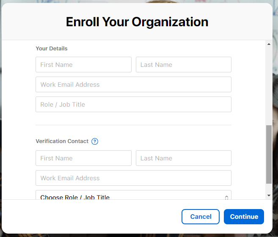
Task: Expand the Choose Role / Job Title dropdown
Action: click(133, 196)
